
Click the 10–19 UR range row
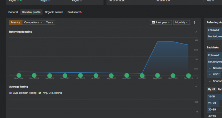tap(214, 97)
